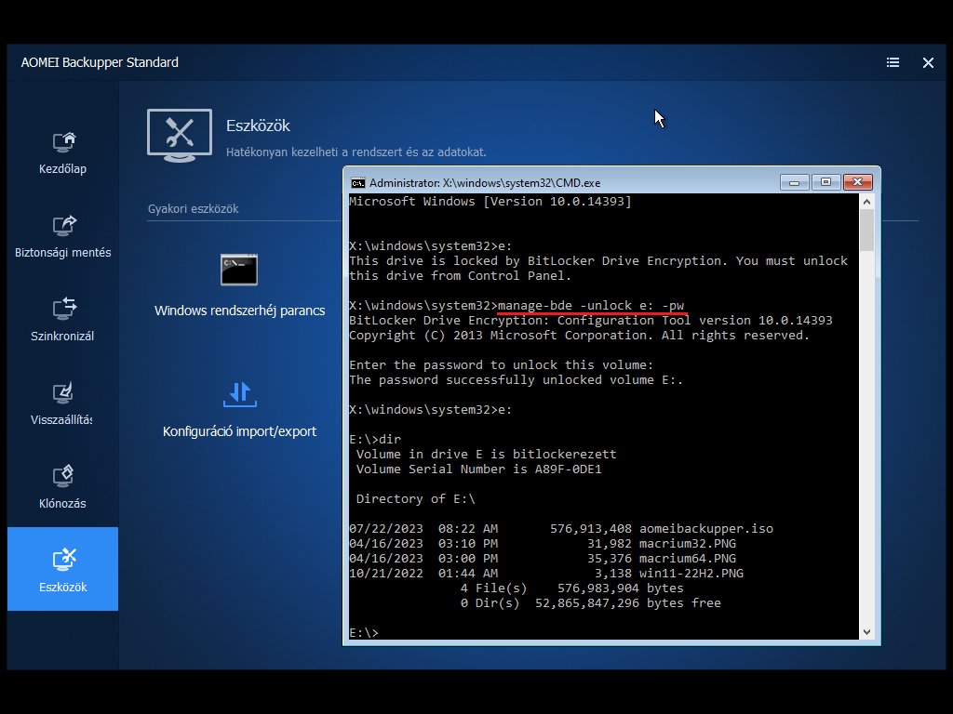Open Konfiguráció import/export tool icon
Viewport: 953px width, 714px height.
coord(239,394)
